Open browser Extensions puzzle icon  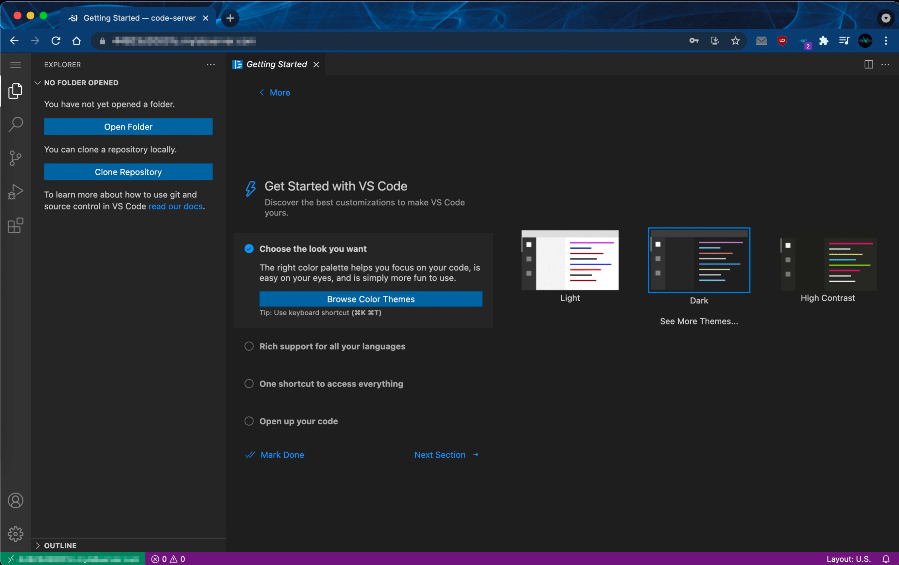pyautogui.click(x=824, y=41)
